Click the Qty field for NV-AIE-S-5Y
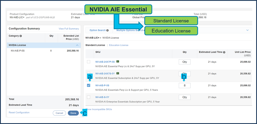The image size is (257, 124). 185,97
